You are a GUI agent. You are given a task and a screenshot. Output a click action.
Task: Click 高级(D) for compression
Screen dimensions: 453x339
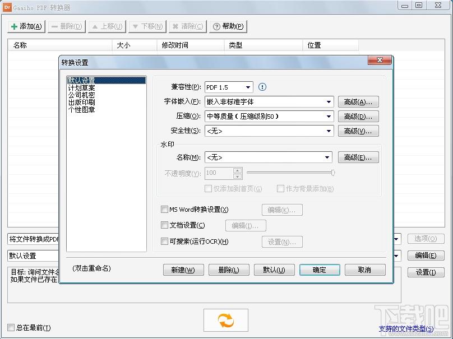pos(358,117)
